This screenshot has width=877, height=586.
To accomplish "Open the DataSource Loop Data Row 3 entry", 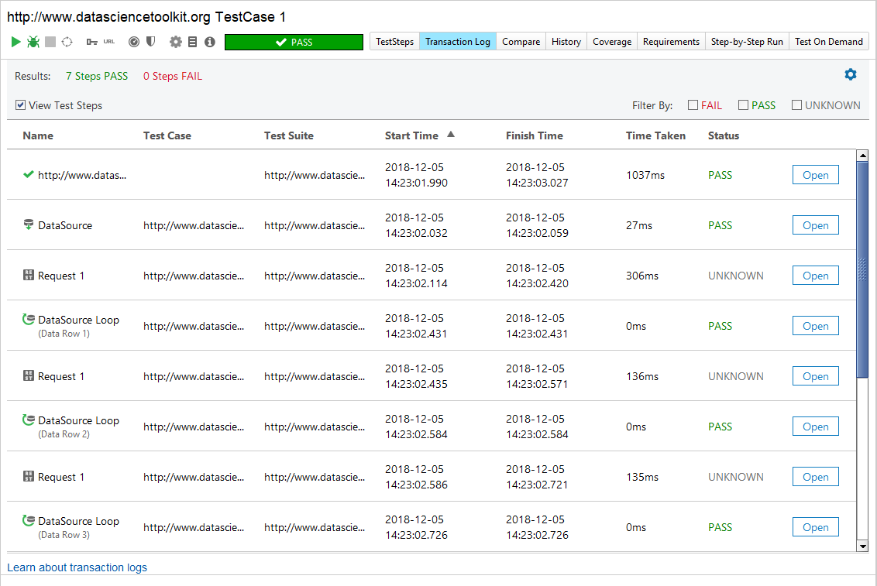I will pos(816,527).
